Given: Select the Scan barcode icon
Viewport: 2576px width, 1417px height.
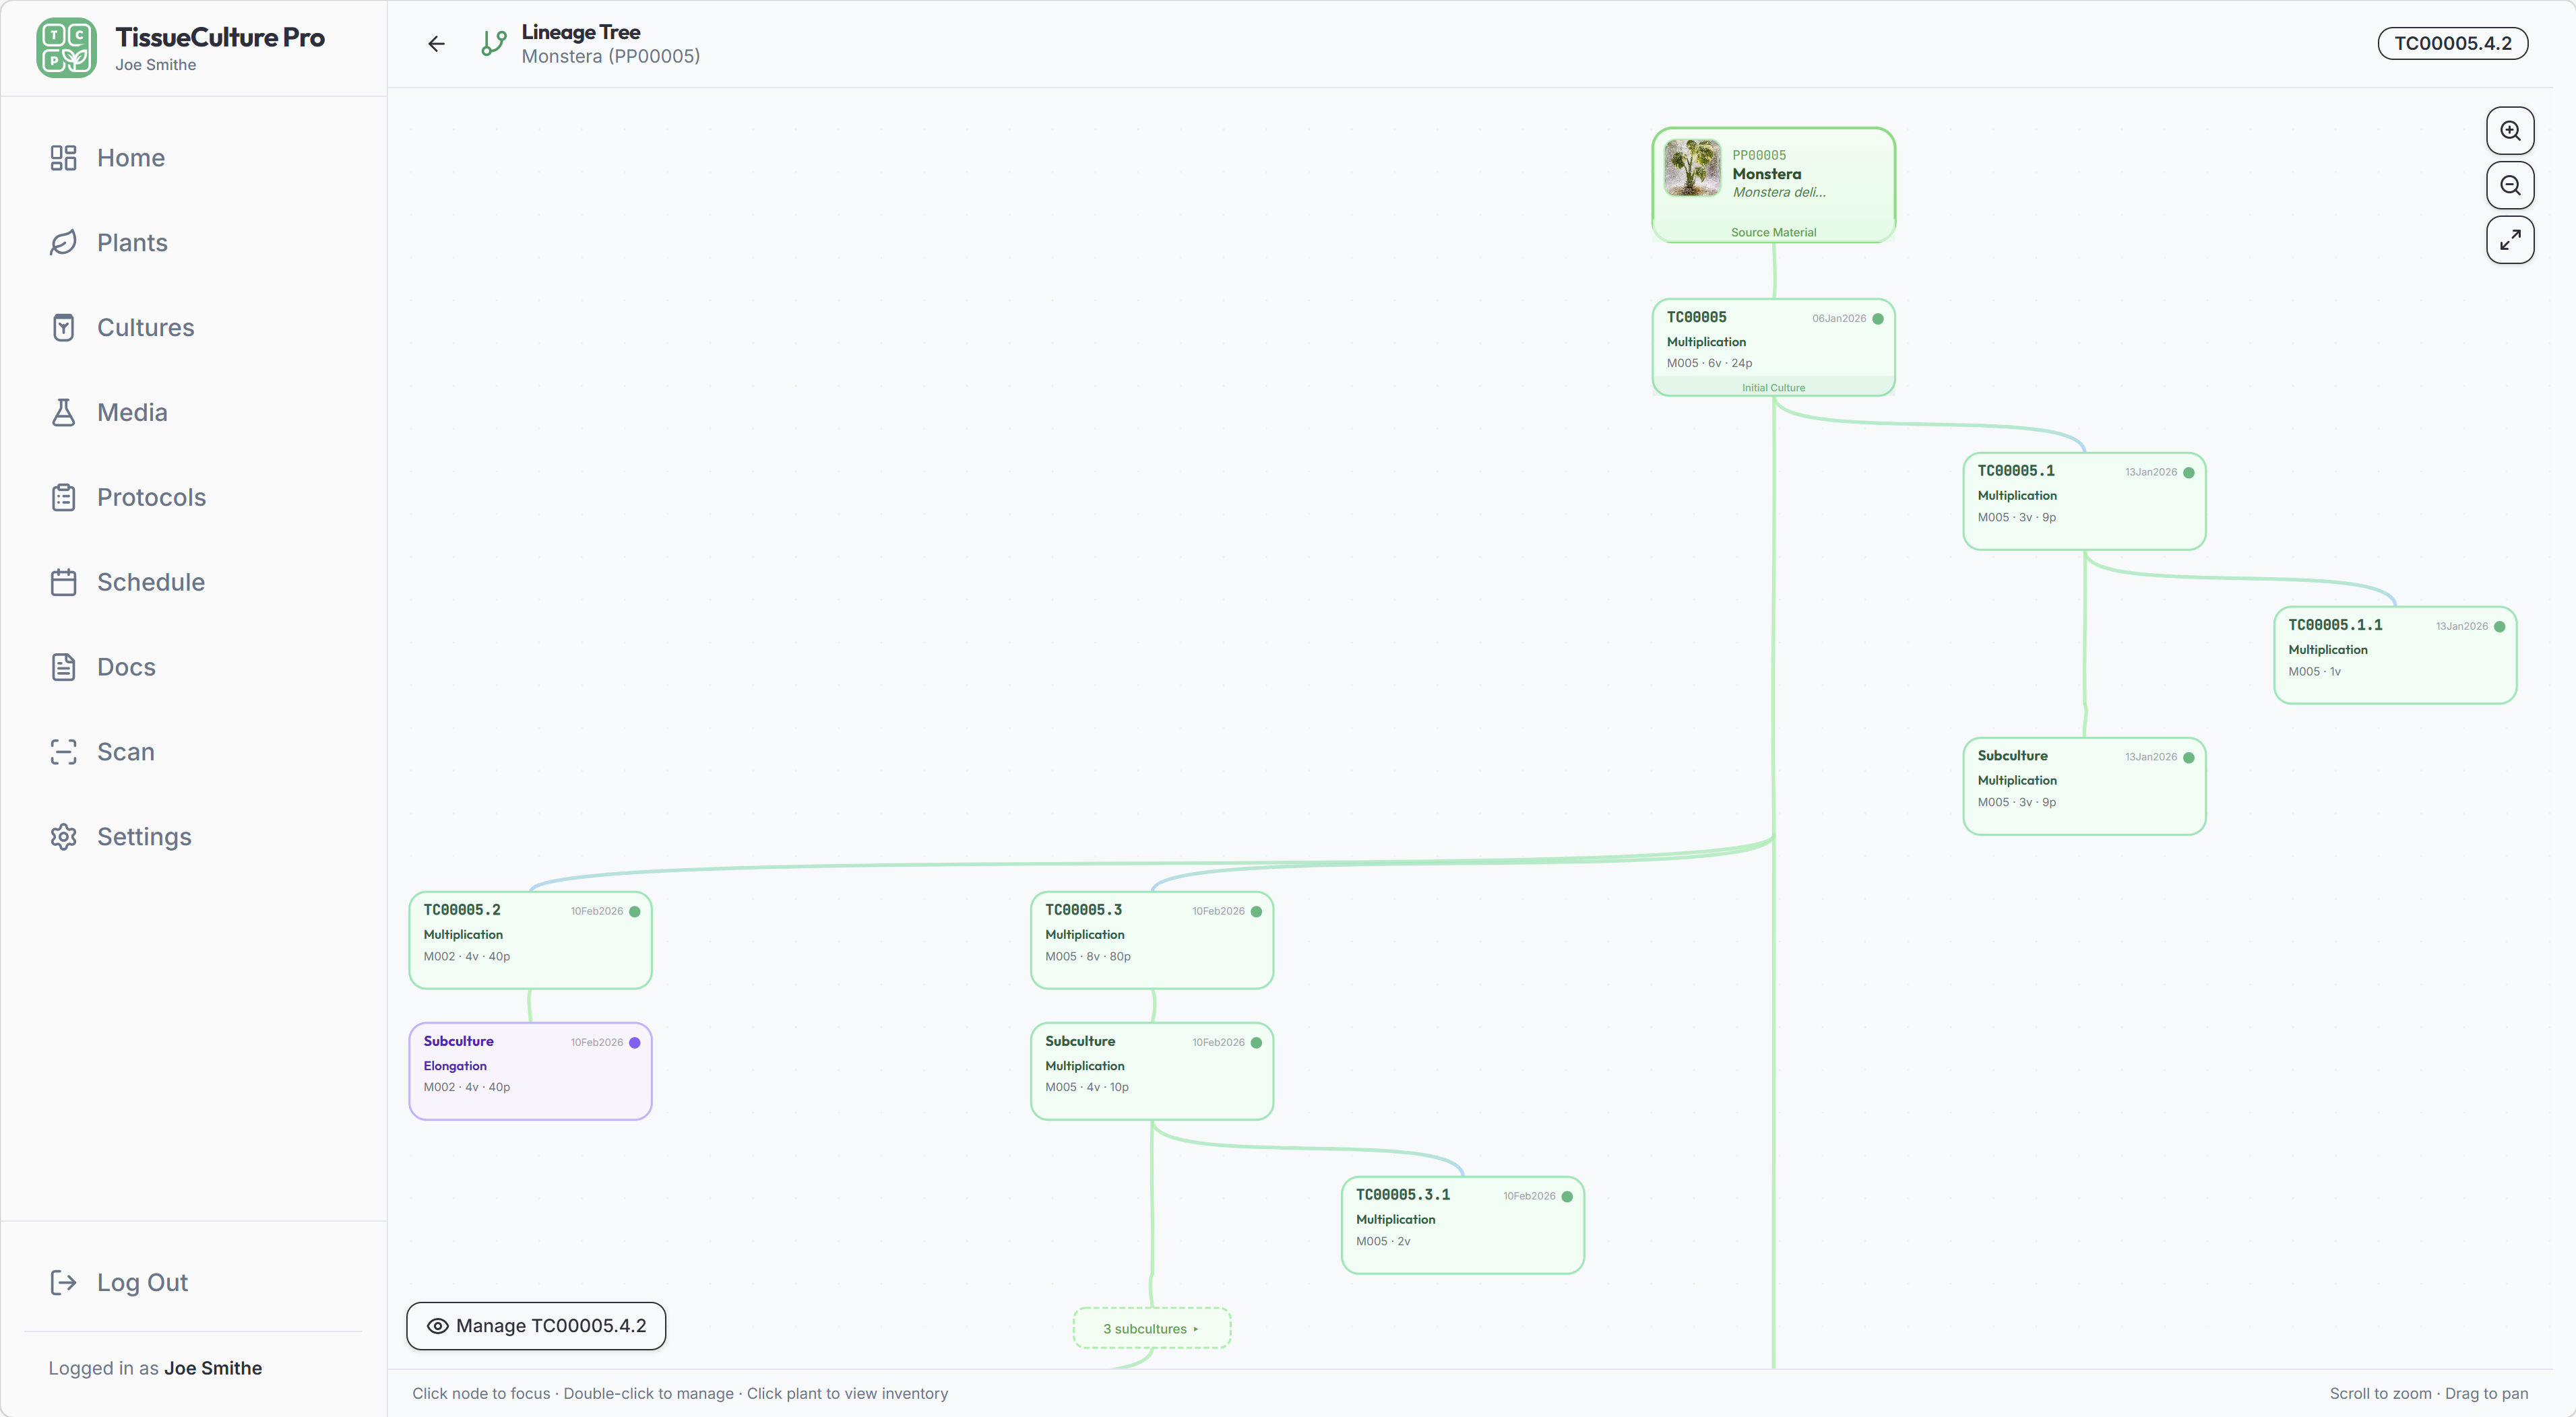Looking at the screenshot, I should (x=64, y=752).
